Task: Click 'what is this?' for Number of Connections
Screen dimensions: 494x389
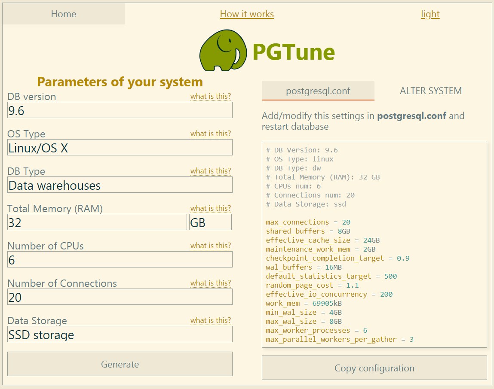Action: click(210, 283)
